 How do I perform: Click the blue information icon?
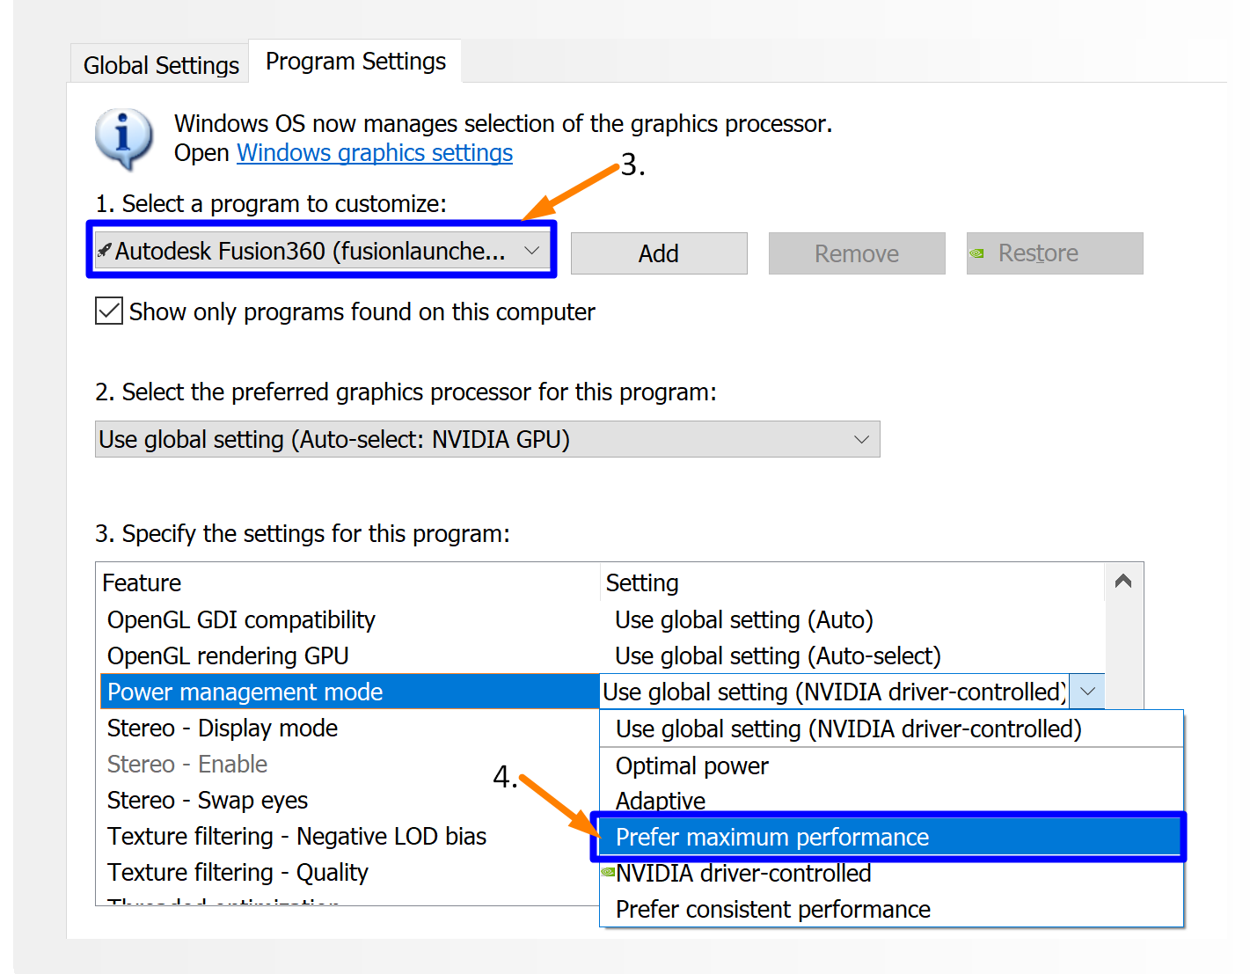123,137
